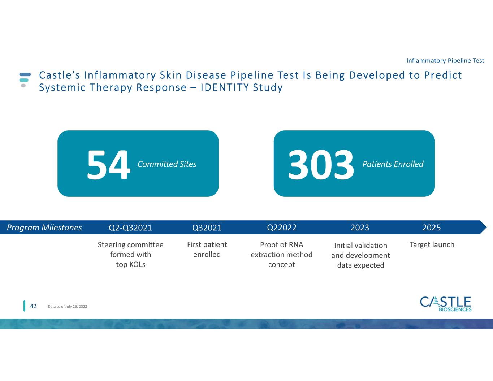Select the large number 54
The width and height of the screenshot is (493, 381).
tap(108, 165)
